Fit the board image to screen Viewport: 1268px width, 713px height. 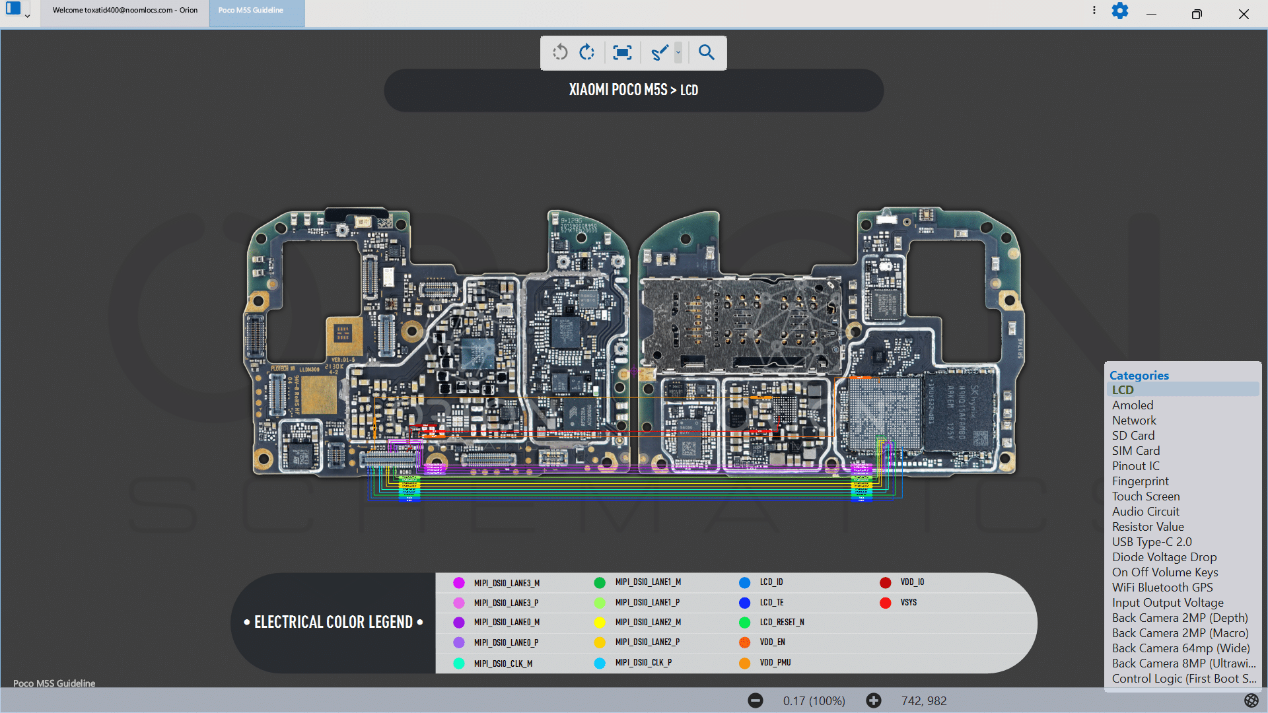click(x=622, y=52)
